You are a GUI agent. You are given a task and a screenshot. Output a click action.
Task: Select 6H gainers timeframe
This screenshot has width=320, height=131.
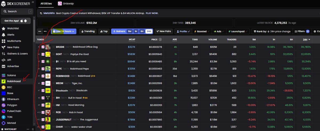142,31
